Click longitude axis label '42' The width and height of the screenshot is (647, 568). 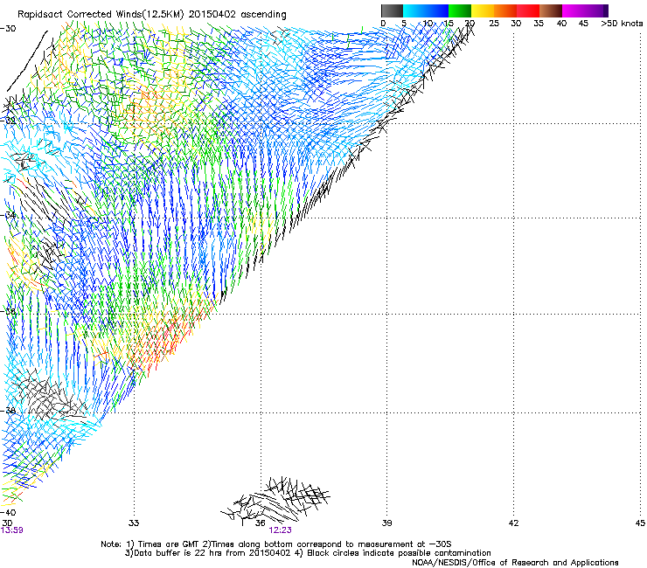pos(513,523)
